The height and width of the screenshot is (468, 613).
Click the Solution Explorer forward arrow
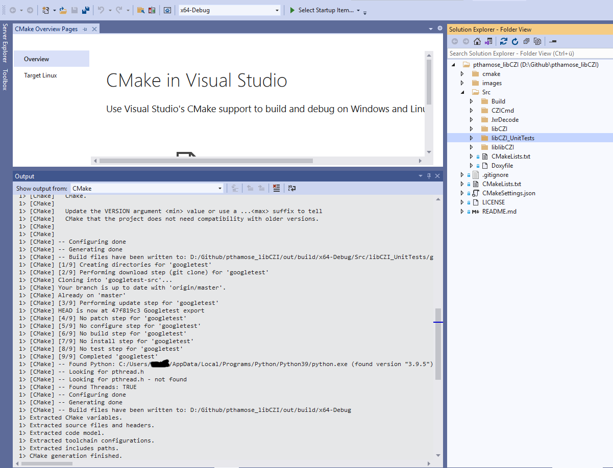pyautogui.click(x=465, y=41)
